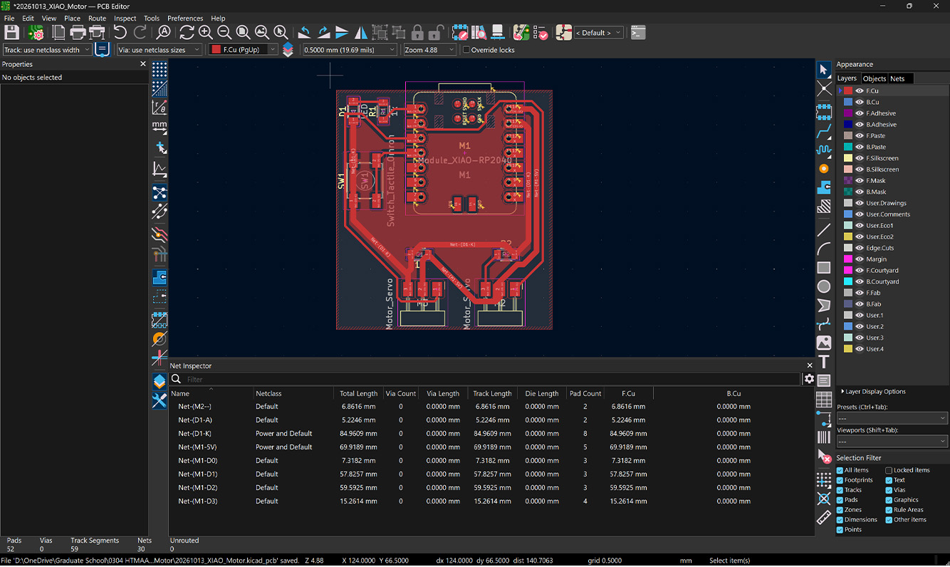The width and height of the screenshot is (950, 567).
Task: Open the Route menu
Action: tap(97, 19)
